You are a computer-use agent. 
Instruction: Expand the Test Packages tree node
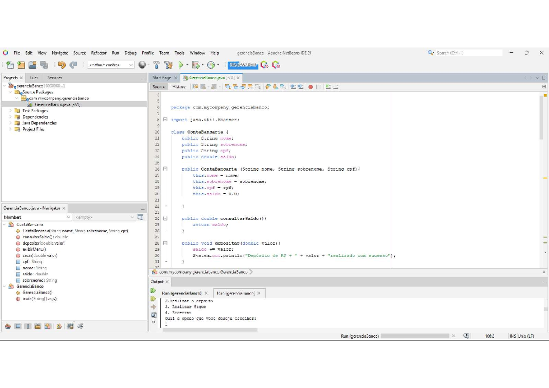coord(11,111)
